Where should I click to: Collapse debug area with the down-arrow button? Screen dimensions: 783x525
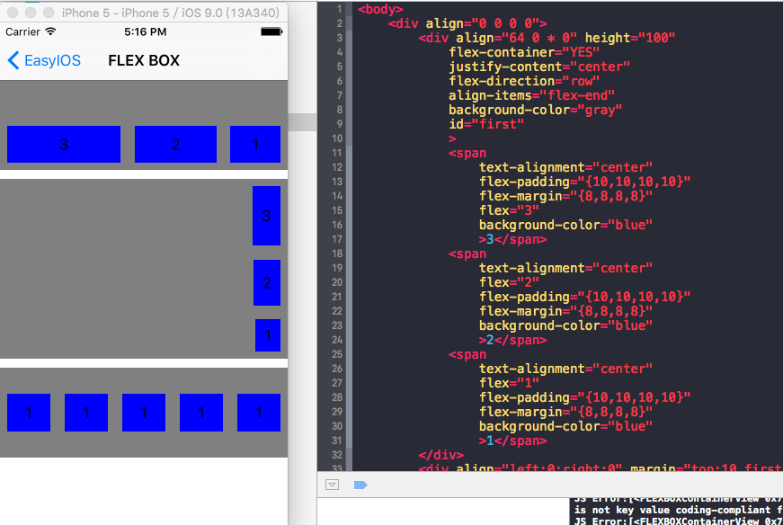[332, 485]
